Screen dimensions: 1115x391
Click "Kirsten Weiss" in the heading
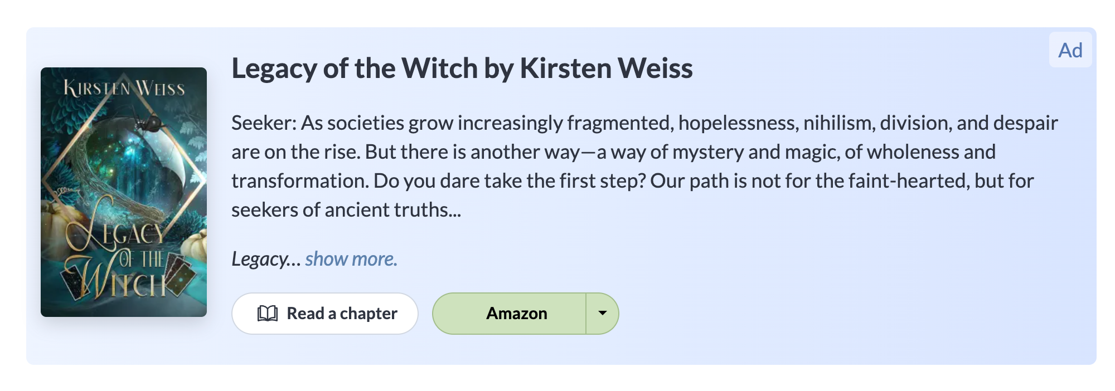pyautogui.click(x=606, y=69)
